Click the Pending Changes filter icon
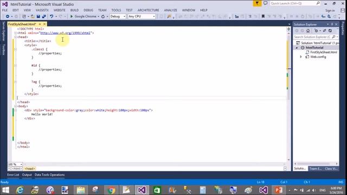Screen dimensions: 347x195 pos(316,31)
